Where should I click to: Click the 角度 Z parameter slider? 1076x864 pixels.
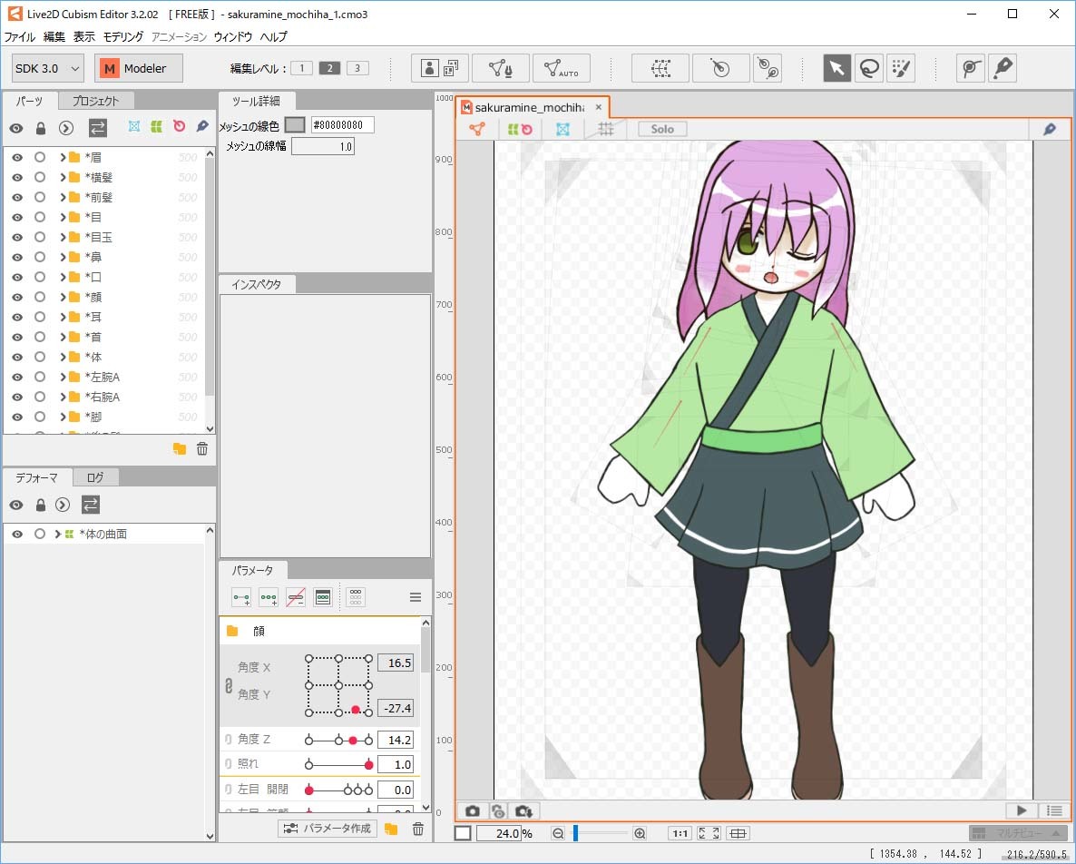(339, 740)
